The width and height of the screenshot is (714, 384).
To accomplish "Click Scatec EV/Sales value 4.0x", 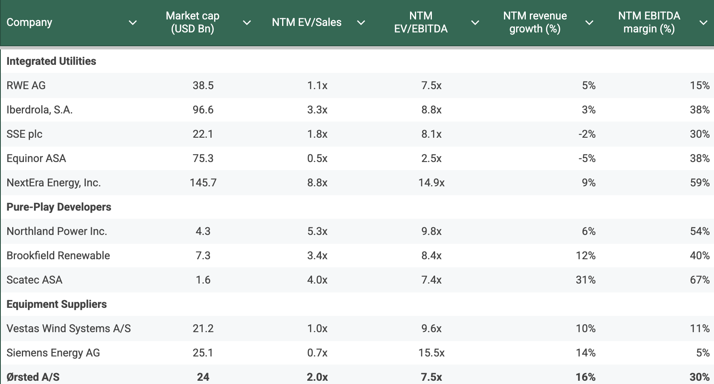I will [317, 280].
